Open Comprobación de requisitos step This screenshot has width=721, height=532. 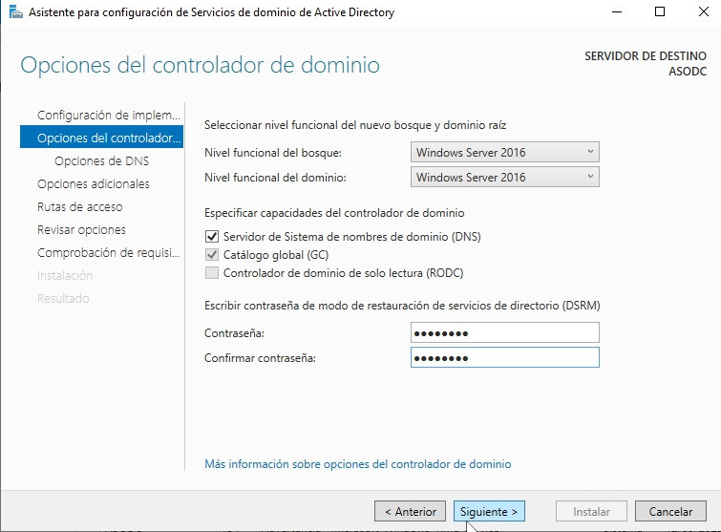[107, 253]
